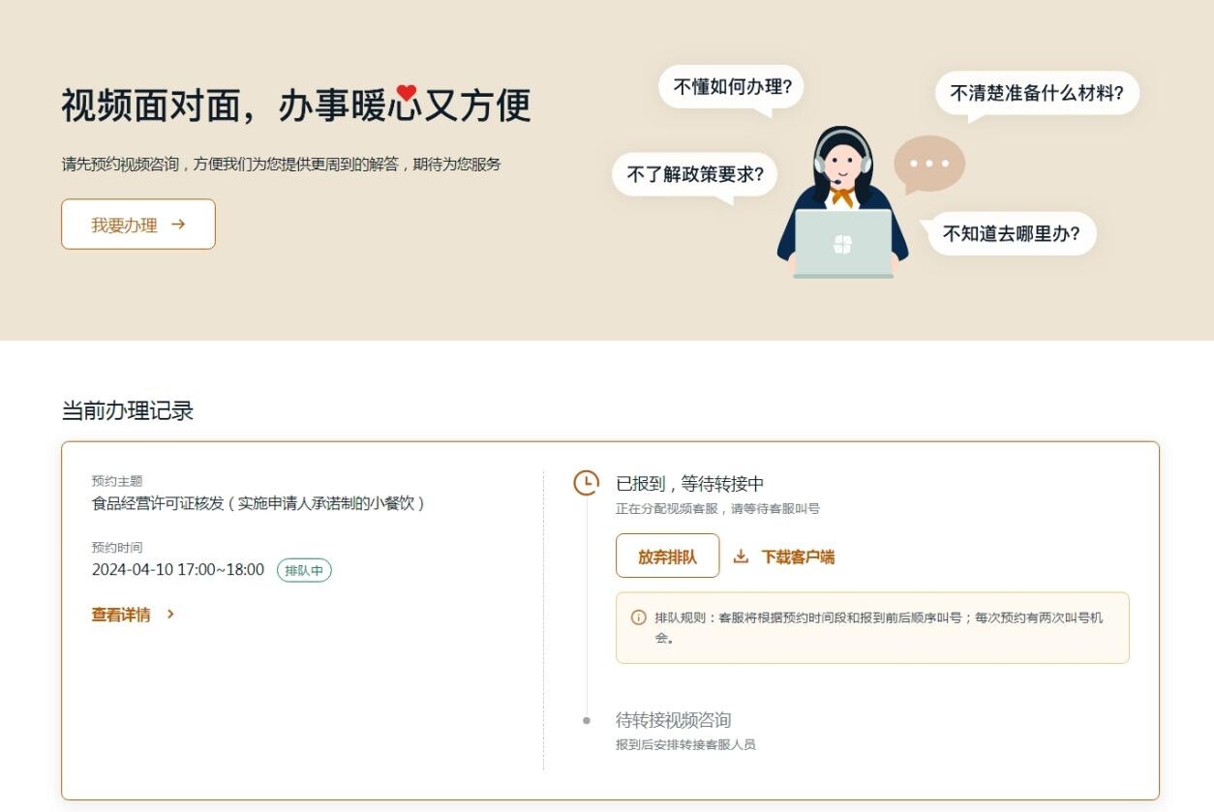Click the gray dot beside 待转接视频咨询

point(586,720)
